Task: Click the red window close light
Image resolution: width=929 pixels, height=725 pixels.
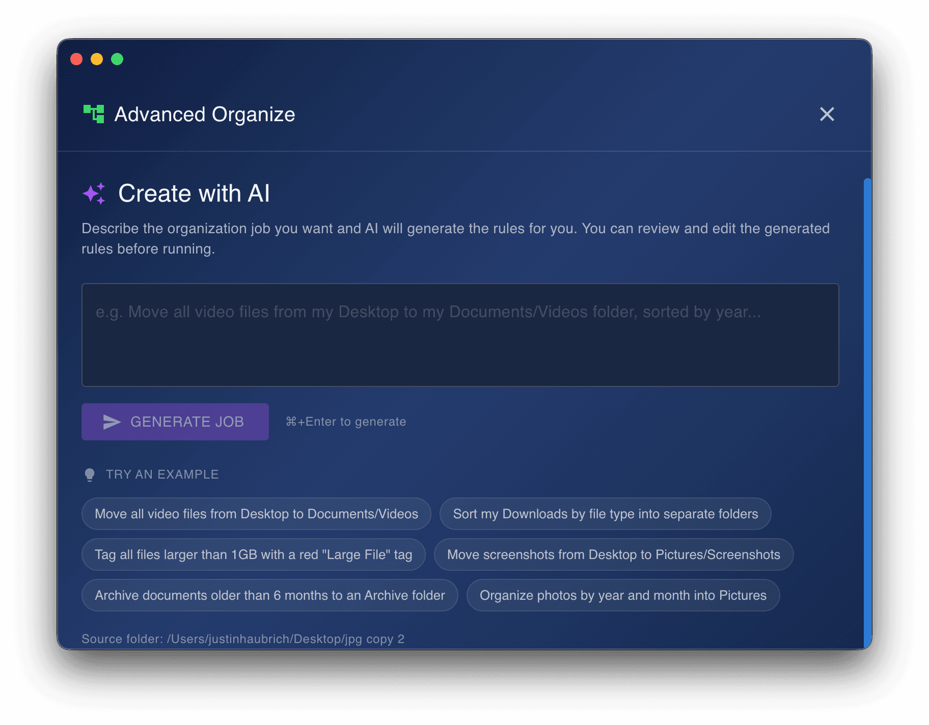Action: [76, 59]
